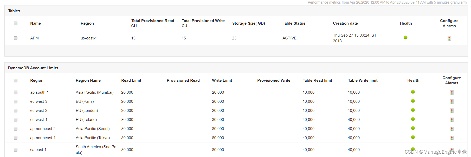Open alarm settings for eu-west-2 row

click(452, 111)
